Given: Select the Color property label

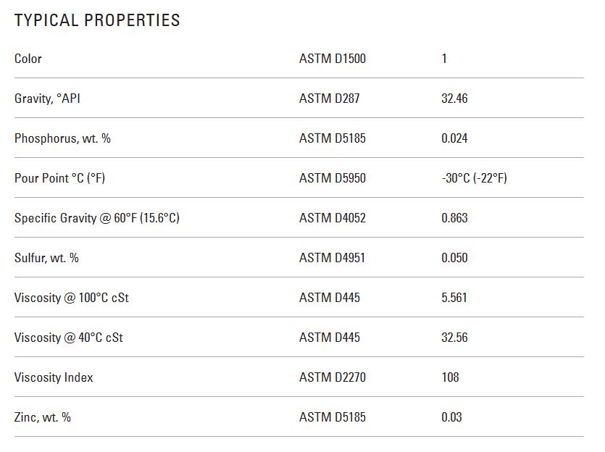Looking at the screenshot, I should [x=28, y=59].
